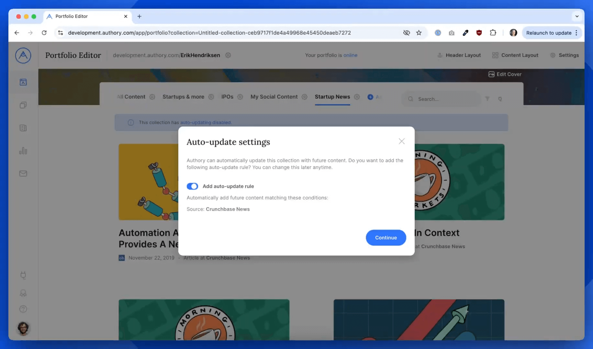This screenshot has width=593, height=349.
Task: Select the My Social Content tab
Action: tap(274, 97)
